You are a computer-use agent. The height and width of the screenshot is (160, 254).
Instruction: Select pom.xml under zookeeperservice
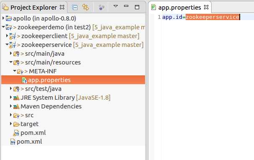click(x=33, y=133)
